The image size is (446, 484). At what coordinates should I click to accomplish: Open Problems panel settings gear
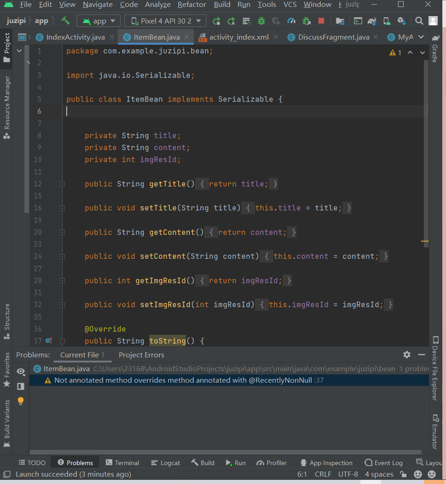[x=406, y=355]
